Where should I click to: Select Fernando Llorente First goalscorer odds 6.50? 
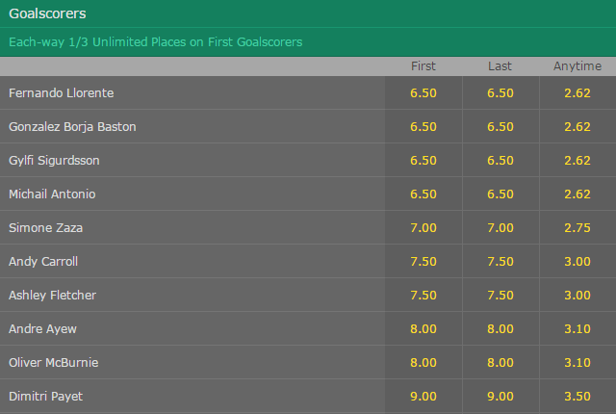(x=423, y=92)
